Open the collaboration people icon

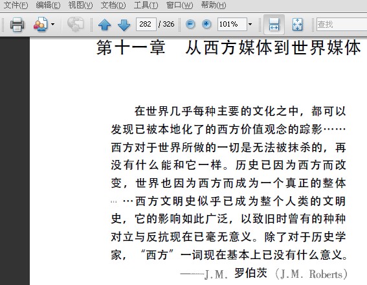[41, 25]
